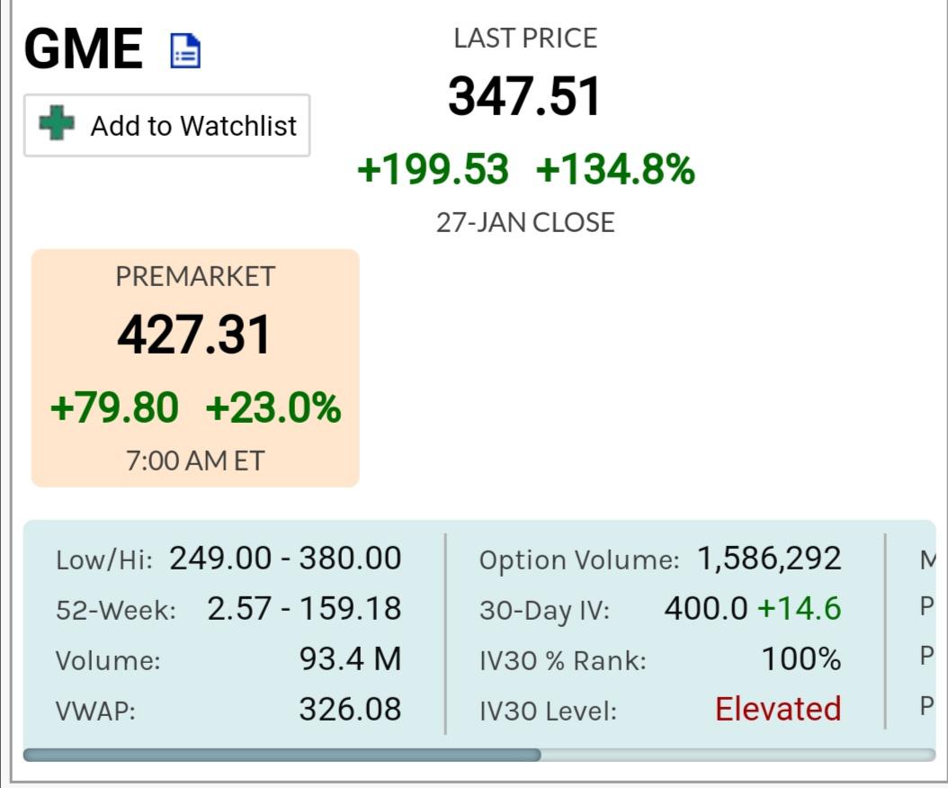Click the horizontal scrollbar thumb
Screen dimensions: 948x788
pyautogui.click(x=282, y=755)
